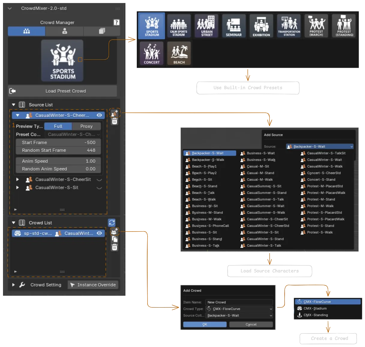Click the Random Start Frame field
Viewport: 365px width, 347px height.
point(58,150)
